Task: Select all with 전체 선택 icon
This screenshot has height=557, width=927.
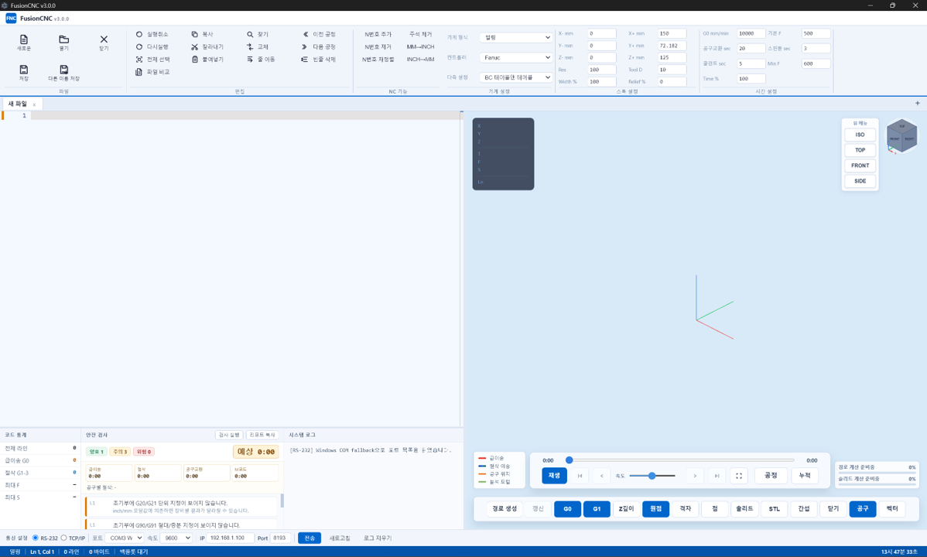Action: click(x=139, y=59)
